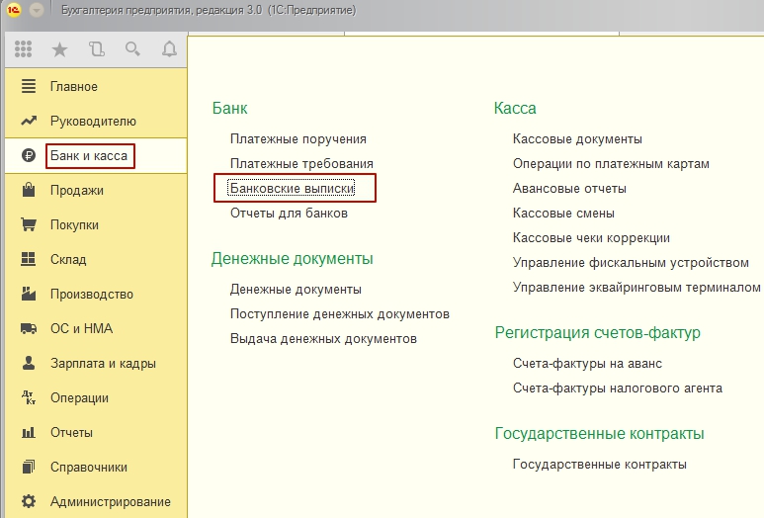Viewport: 764px width, 518px height.
Task: Open Авансовые отчеты
Action: 569,189
